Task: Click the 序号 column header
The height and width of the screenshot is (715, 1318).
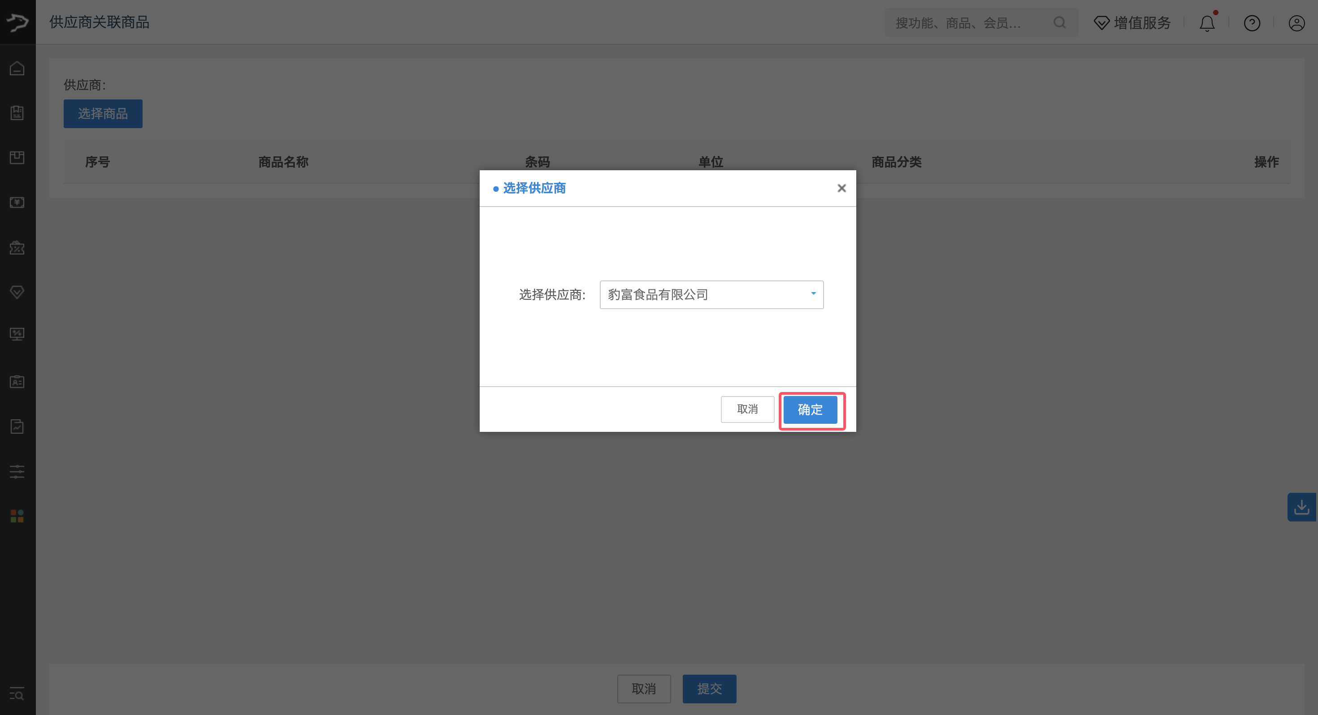Action: click(x=97, y=162)
